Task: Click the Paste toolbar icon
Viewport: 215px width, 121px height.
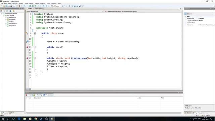Action: (19, 6)
